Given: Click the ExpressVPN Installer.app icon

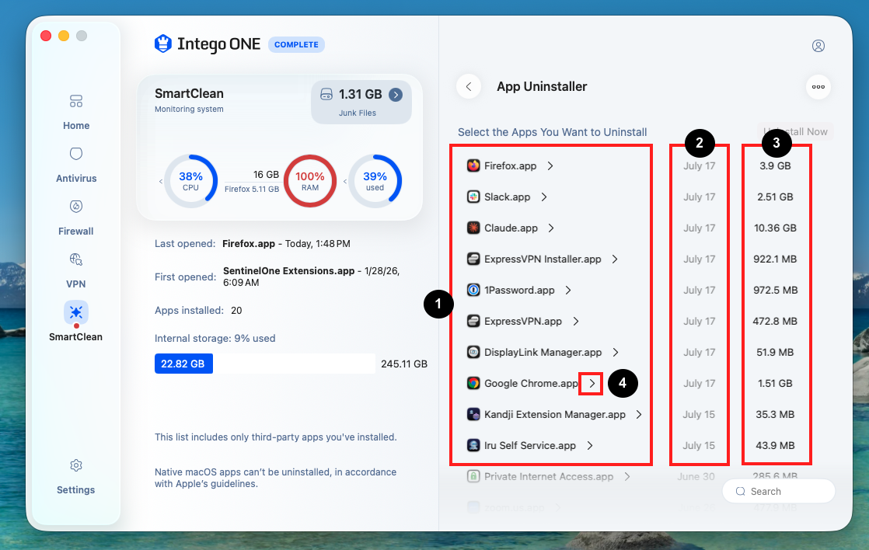Looking at the screenshot, I should click(x=473, y=259).
